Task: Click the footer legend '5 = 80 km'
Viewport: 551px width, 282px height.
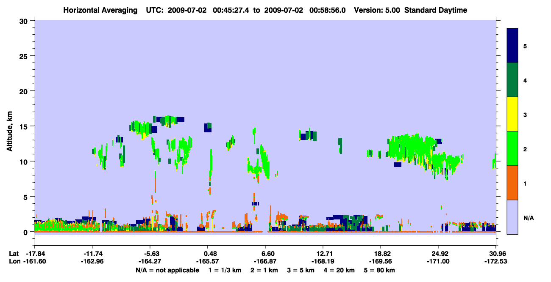Action: click(379, 270)
